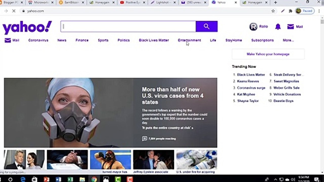Launch PowerPoint from the taskbar
Screen dimensions: 324x182
tap(46, 179)
